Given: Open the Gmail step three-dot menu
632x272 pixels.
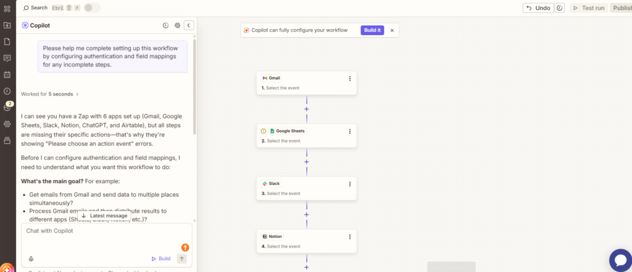Looking at the screenshot, I should click(x=350, y=78).
